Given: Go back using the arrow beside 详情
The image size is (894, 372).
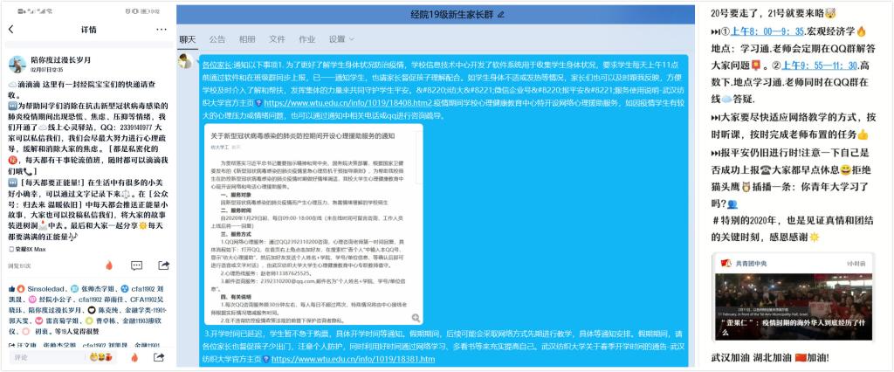Looking at the screenshot, I should pos(10,29).
